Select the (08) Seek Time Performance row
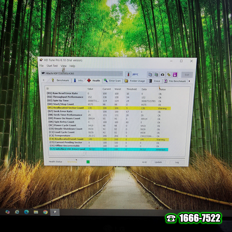Screen dimensions: 232x232 (x=109, y=115)
